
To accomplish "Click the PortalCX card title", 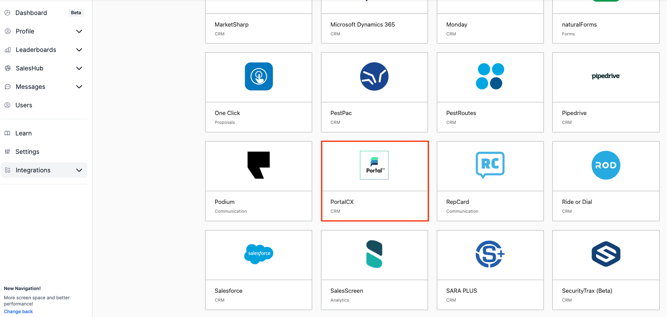I will coord(342,202).
